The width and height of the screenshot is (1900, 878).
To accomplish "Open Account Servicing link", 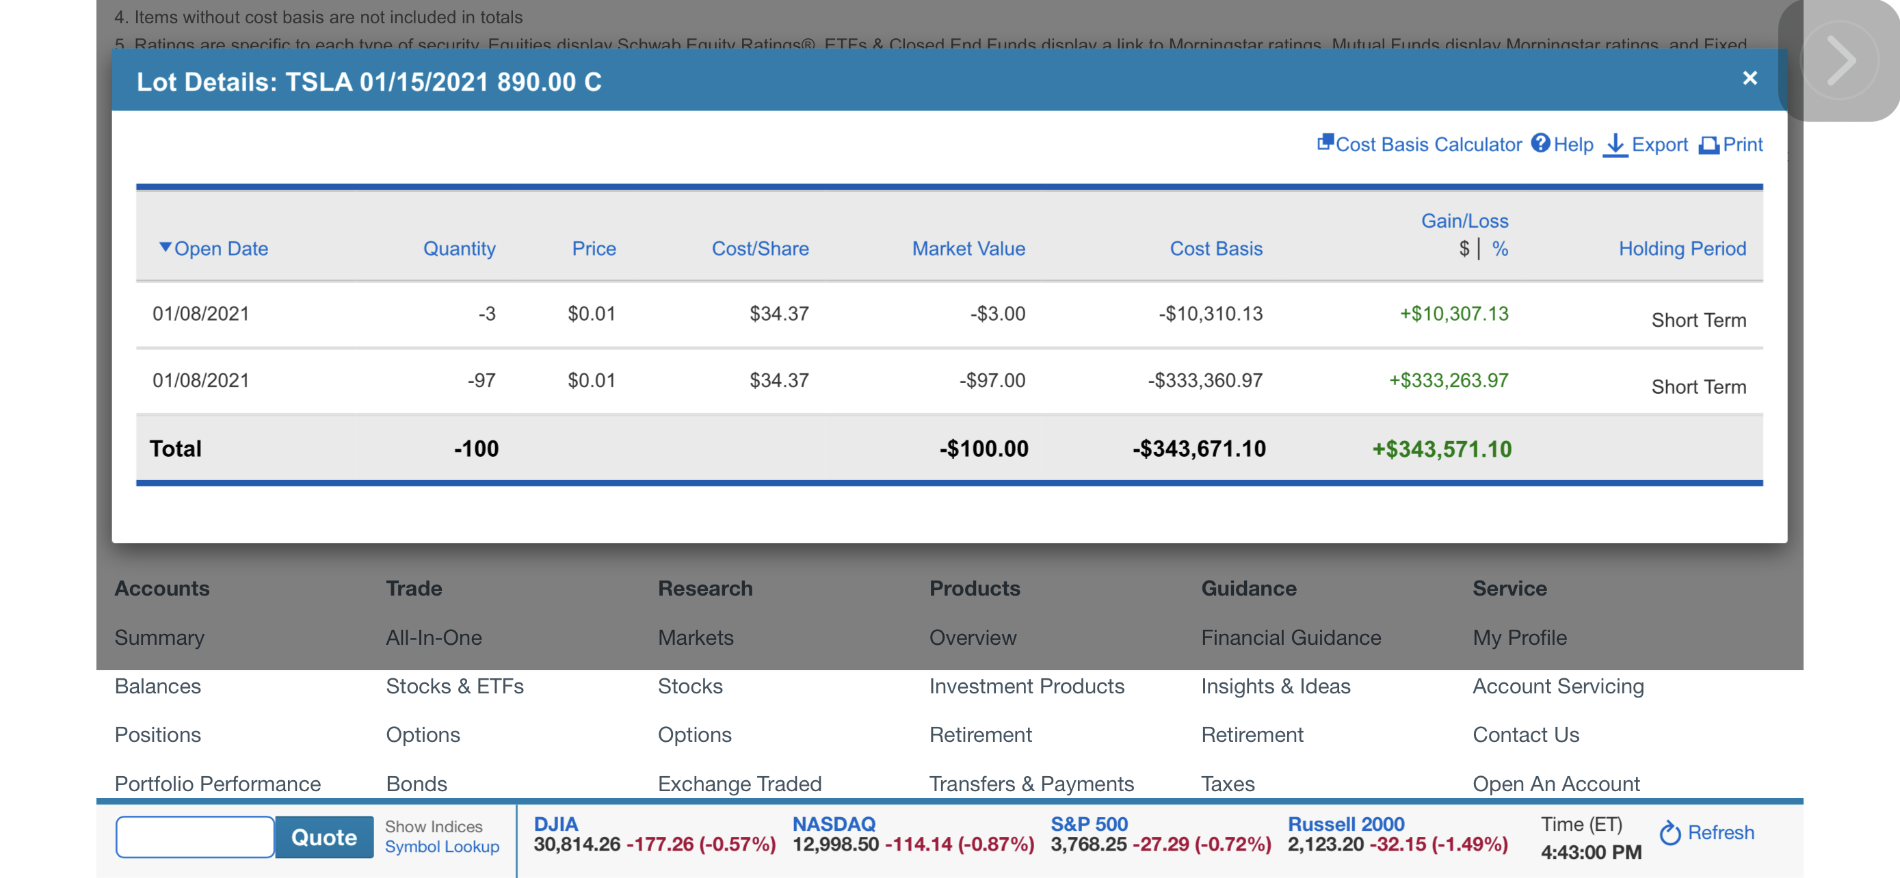I will point(1558,686).
